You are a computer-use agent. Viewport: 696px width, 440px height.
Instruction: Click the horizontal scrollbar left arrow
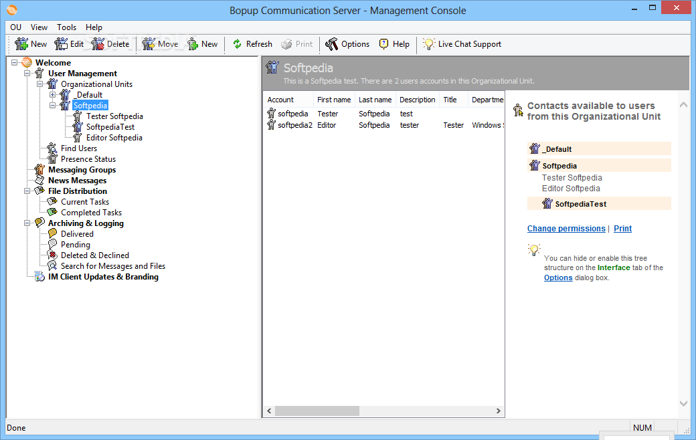pyautogui.click(x=270, y=411)
